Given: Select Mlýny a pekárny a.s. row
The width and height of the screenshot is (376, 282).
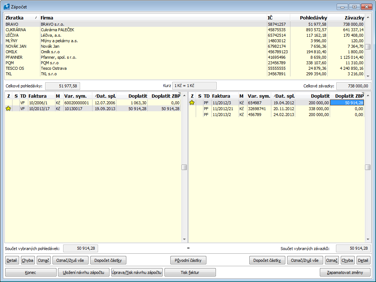Looking at the screenshot, I should tap(185, 41).
